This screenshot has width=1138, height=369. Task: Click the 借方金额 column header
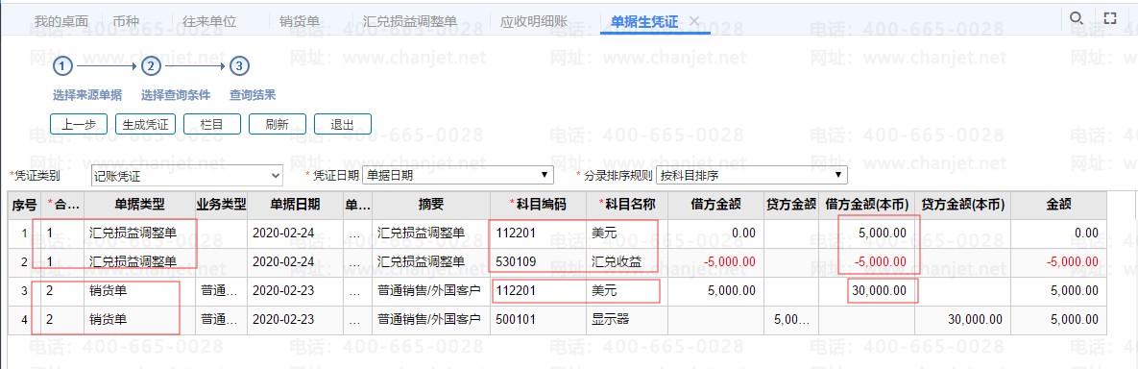716,205
